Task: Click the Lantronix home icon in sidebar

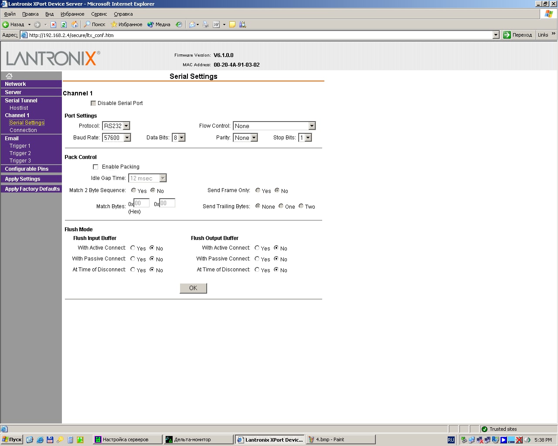Action: point(9,76)
